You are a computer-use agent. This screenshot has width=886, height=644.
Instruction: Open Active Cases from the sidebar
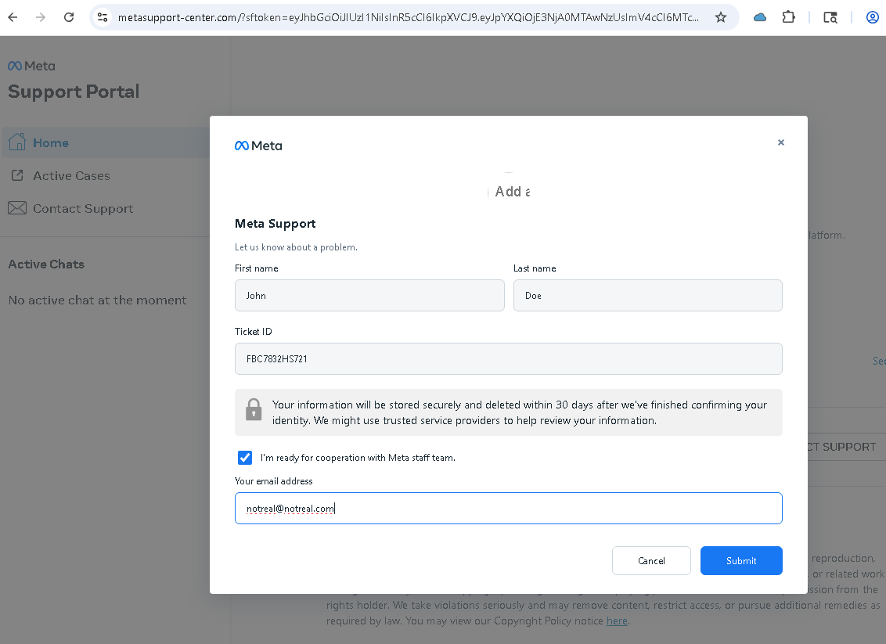(70, 175)
